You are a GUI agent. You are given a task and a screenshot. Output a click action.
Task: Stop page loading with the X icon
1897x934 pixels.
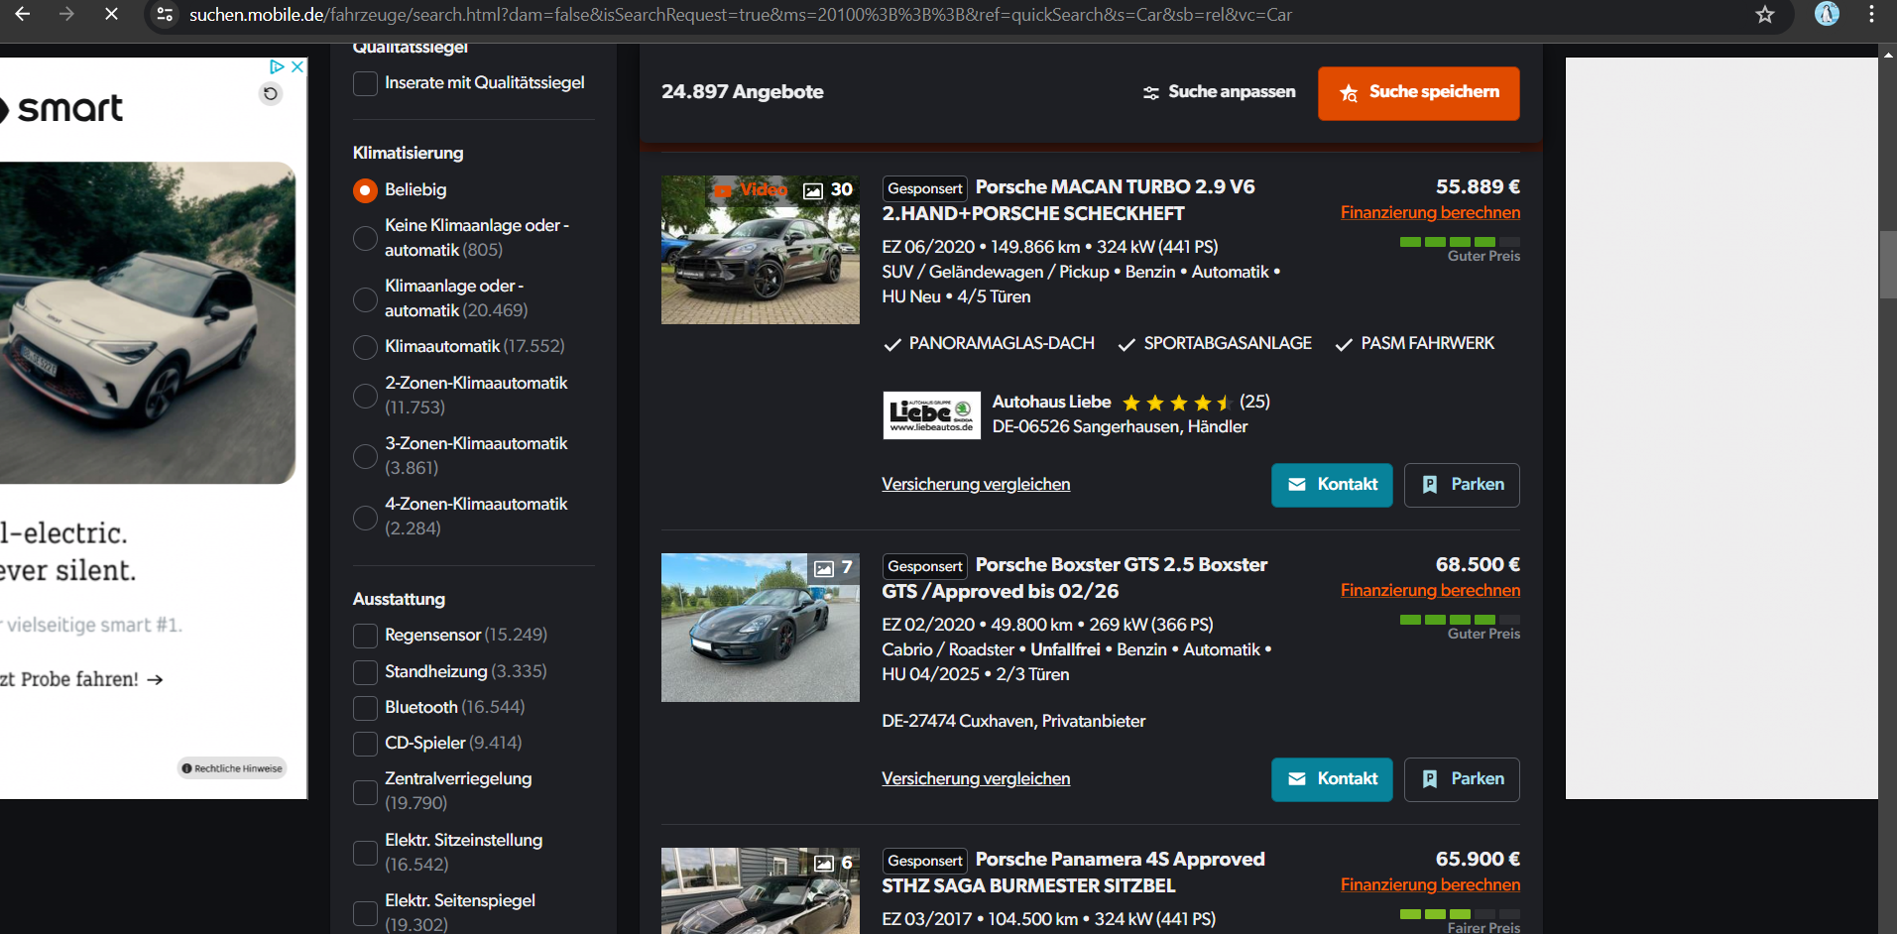[111, 14]
